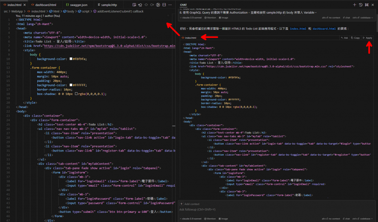Click the toggle file blame icon in editor toolbar

140,5
